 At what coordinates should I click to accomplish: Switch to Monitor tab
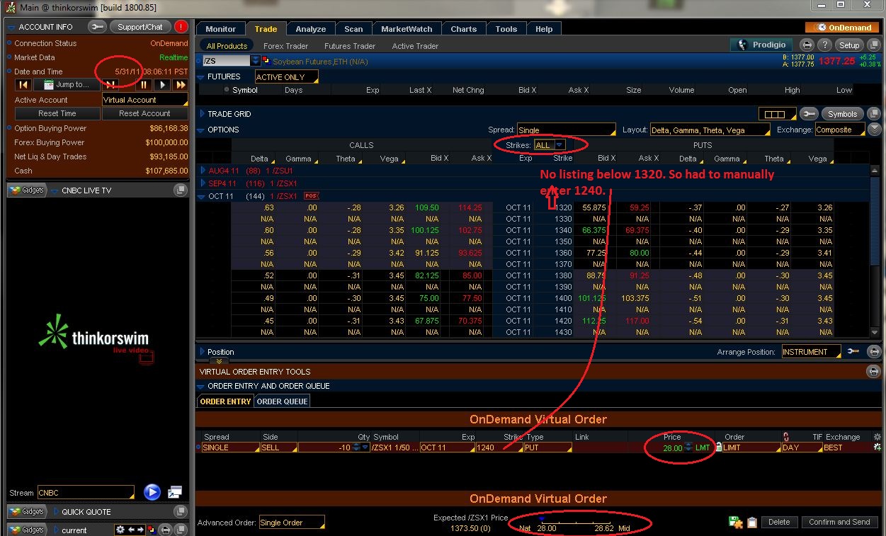click(x=220, y=29)
